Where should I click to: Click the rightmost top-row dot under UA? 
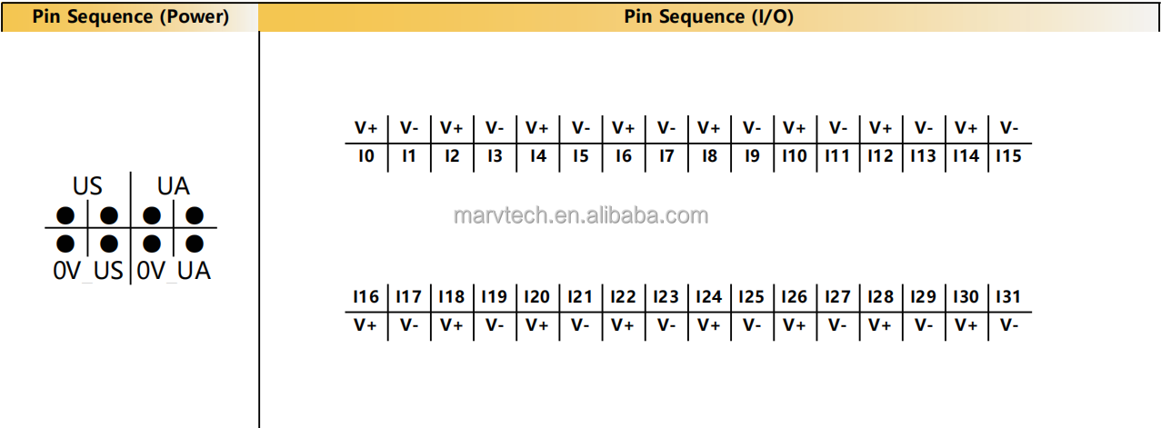tap(195, 215)
